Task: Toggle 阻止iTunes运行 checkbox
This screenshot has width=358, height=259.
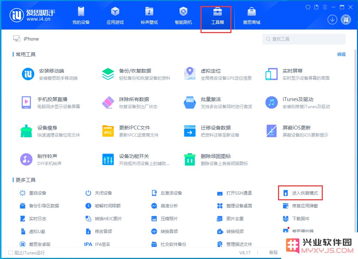Action: 11,253
